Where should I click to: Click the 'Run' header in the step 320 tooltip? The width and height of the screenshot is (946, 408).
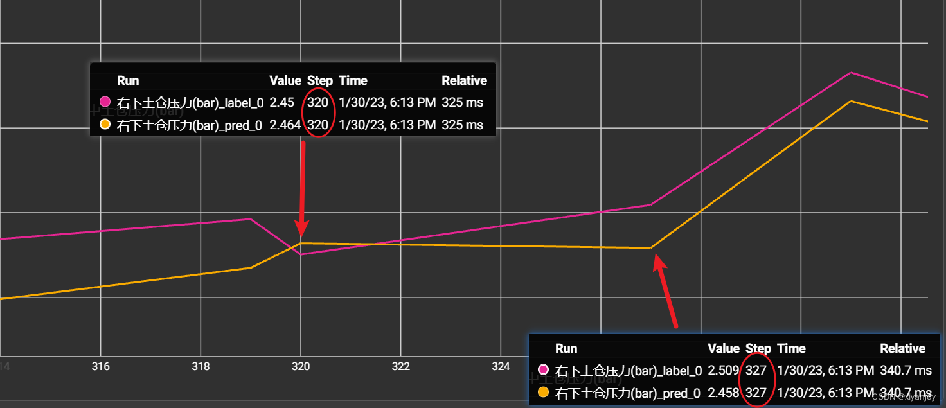128,80
